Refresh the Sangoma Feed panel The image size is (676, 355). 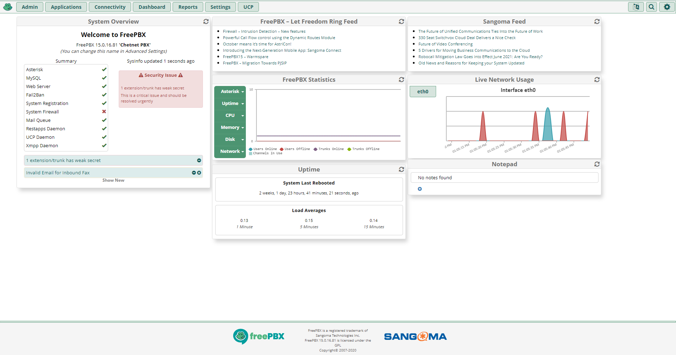coord(597,21)
